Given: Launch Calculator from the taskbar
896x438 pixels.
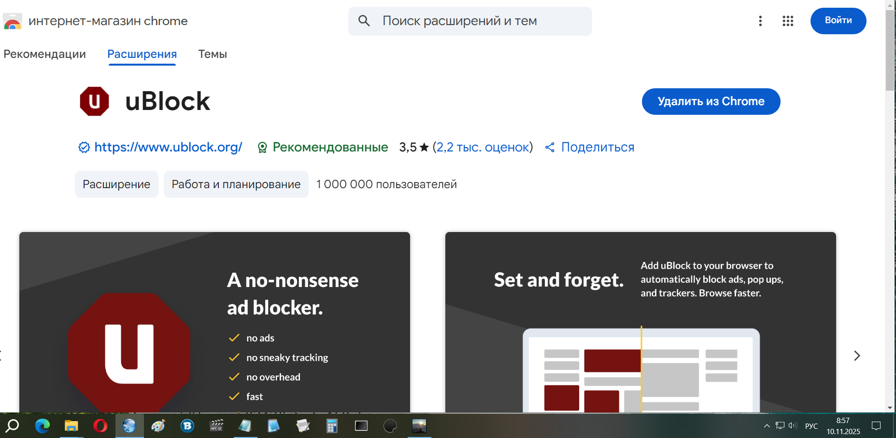Looking at the screenshot, I should pyautogui.click(x=332, y=425).
